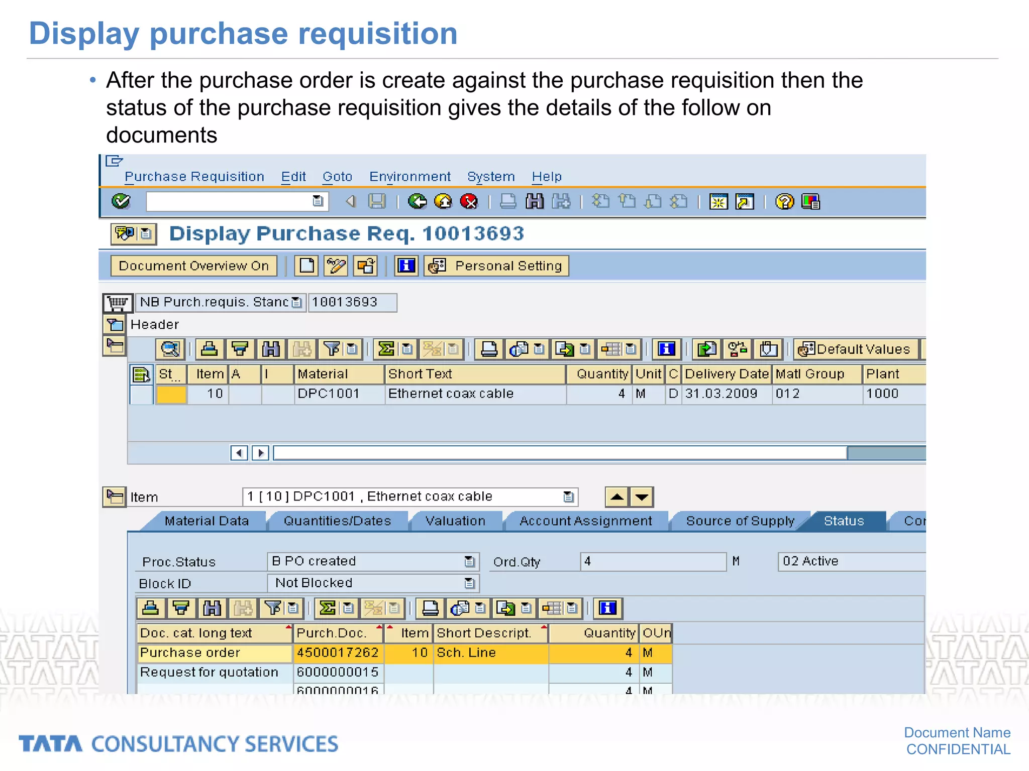This screenshot has height=771, width=1029.
Task: Open the Edit menu
Action: coord(293,177)
